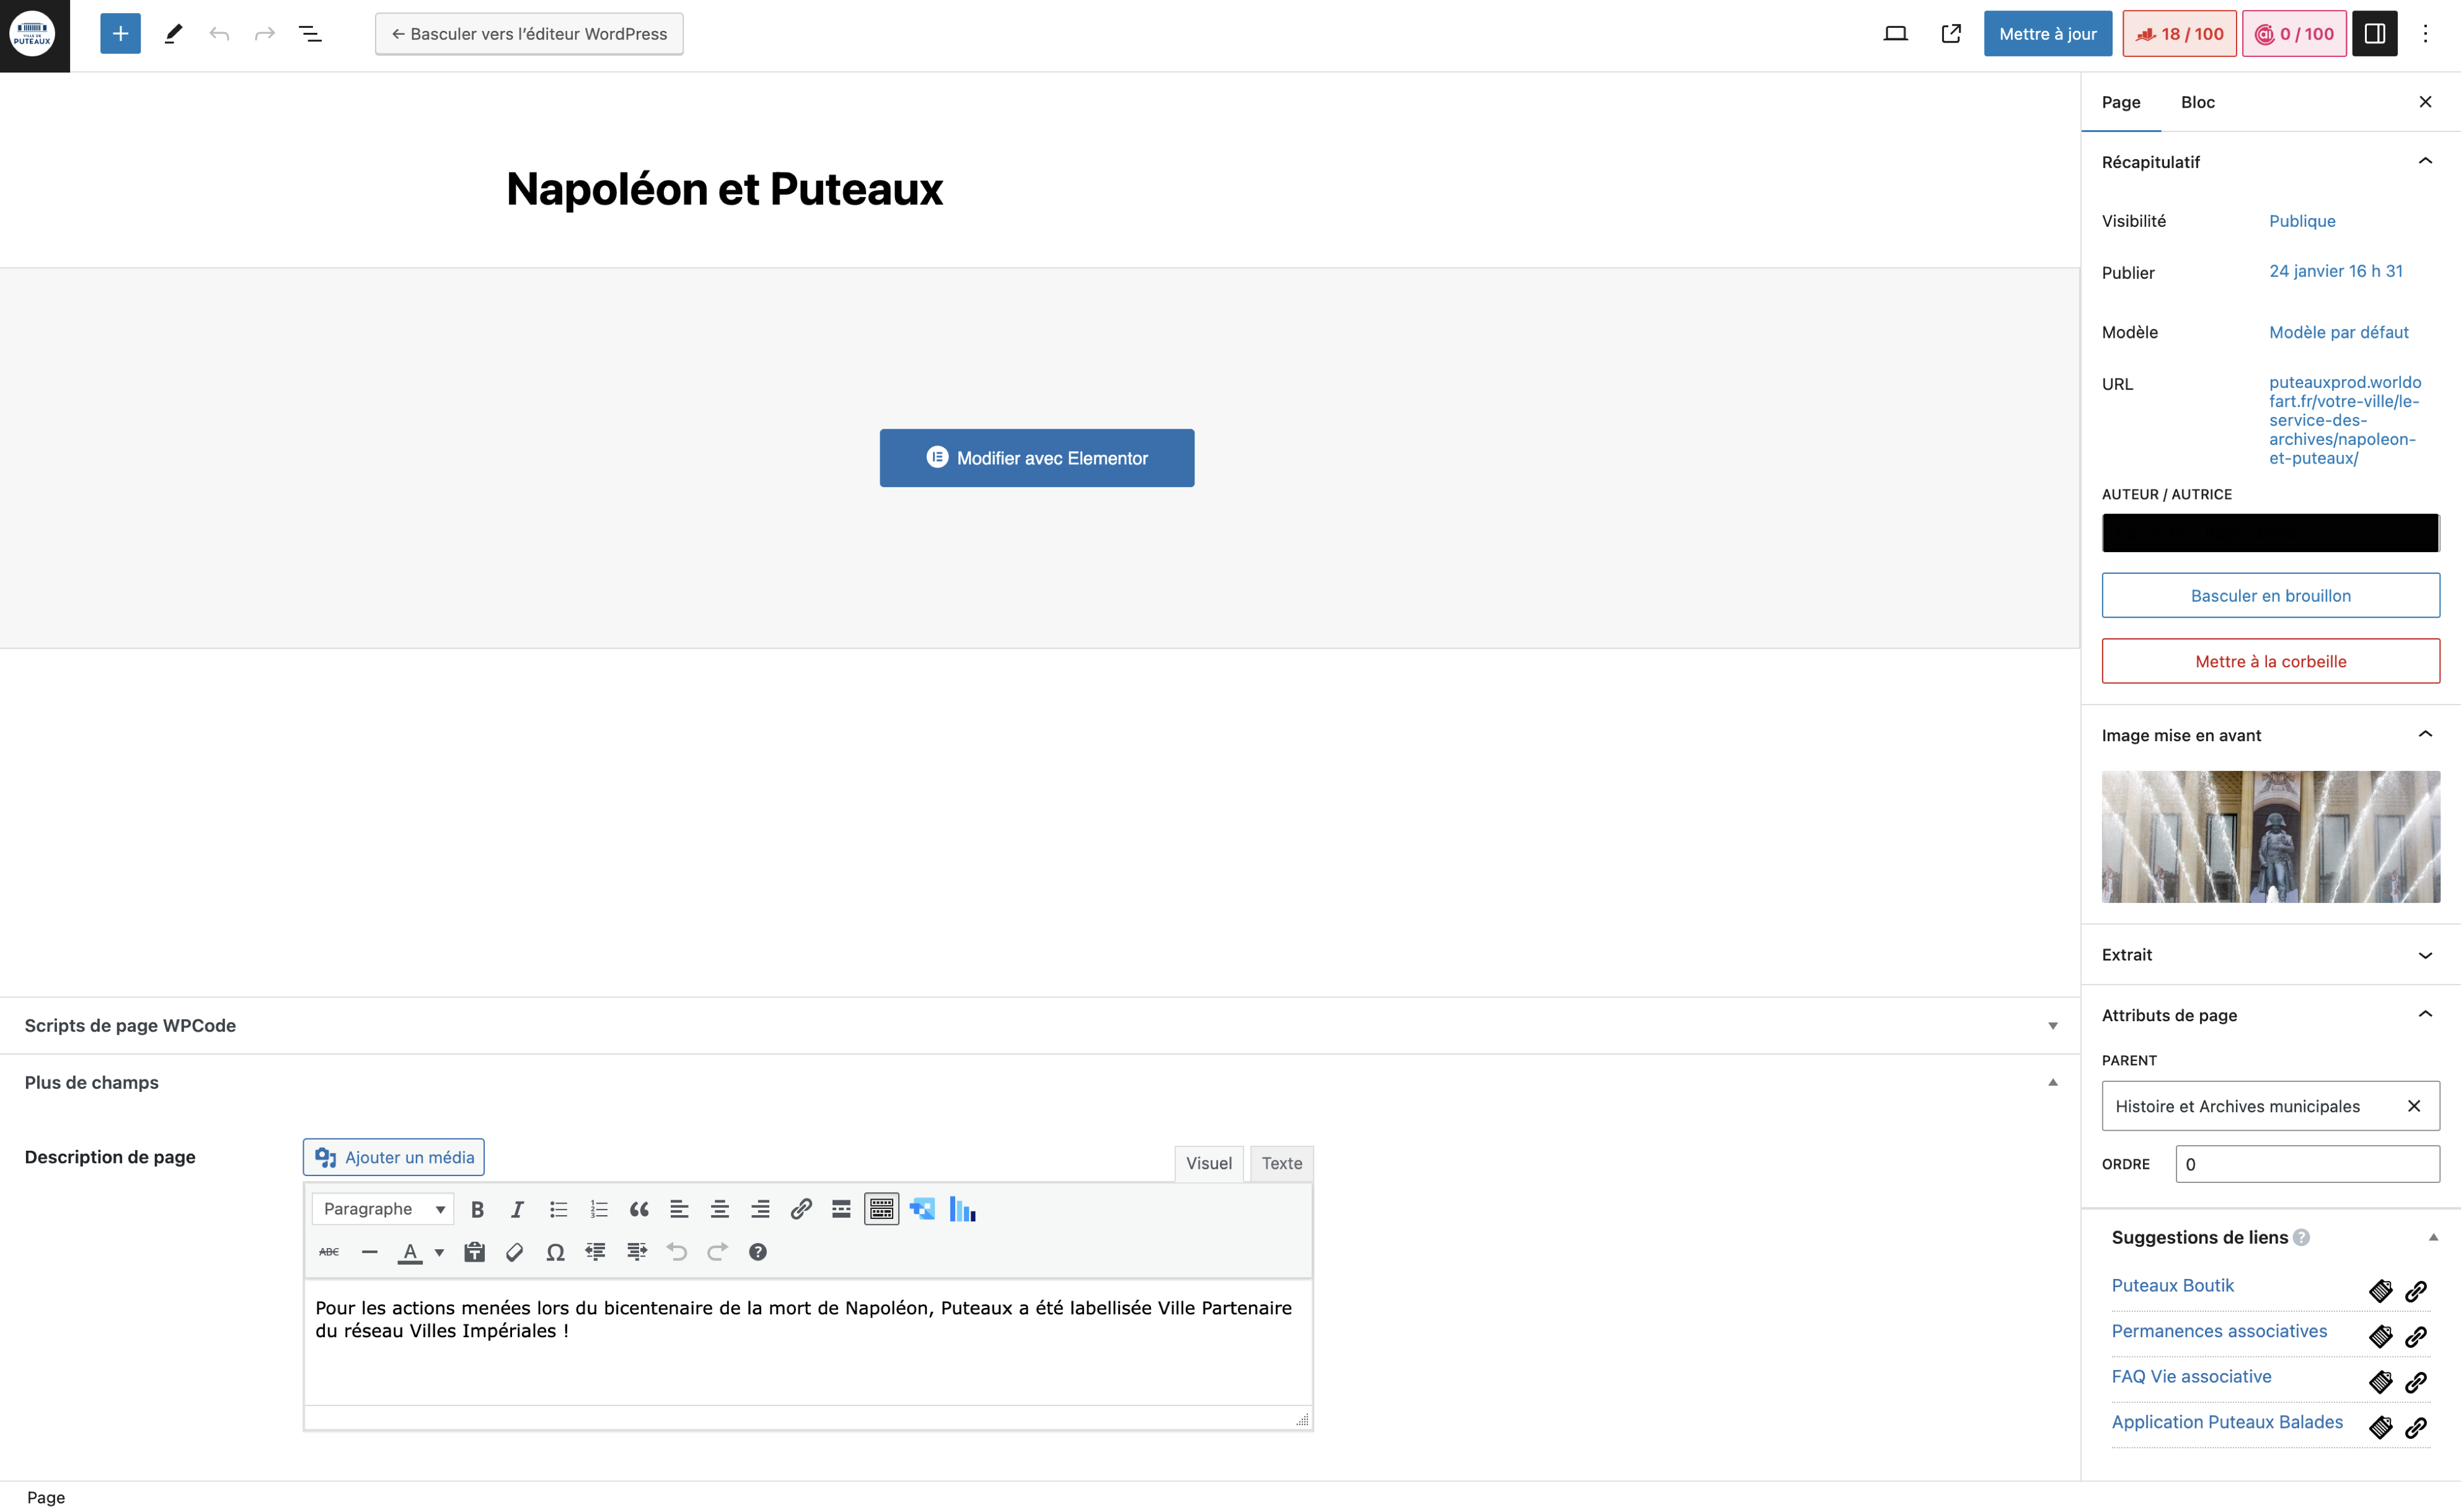Screen dimensions: 2461x1512
Task: Insert a blockquote in the description editor
Action: (x=638, y=1209)
